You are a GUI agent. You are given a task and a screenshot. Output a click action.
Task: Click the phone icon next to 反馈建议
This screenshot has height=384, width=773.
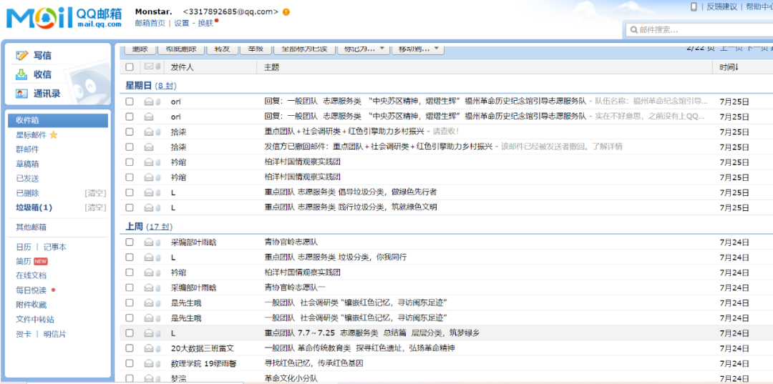[694, 6]
